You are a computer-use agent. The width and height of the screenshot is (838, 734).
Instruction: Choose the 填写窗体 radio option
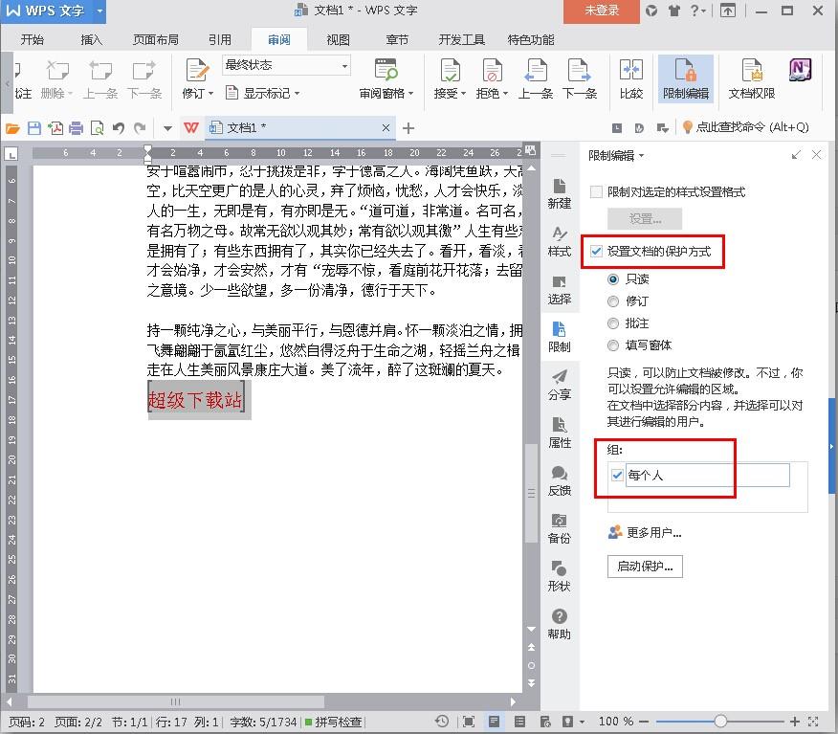tap(613, 345)
